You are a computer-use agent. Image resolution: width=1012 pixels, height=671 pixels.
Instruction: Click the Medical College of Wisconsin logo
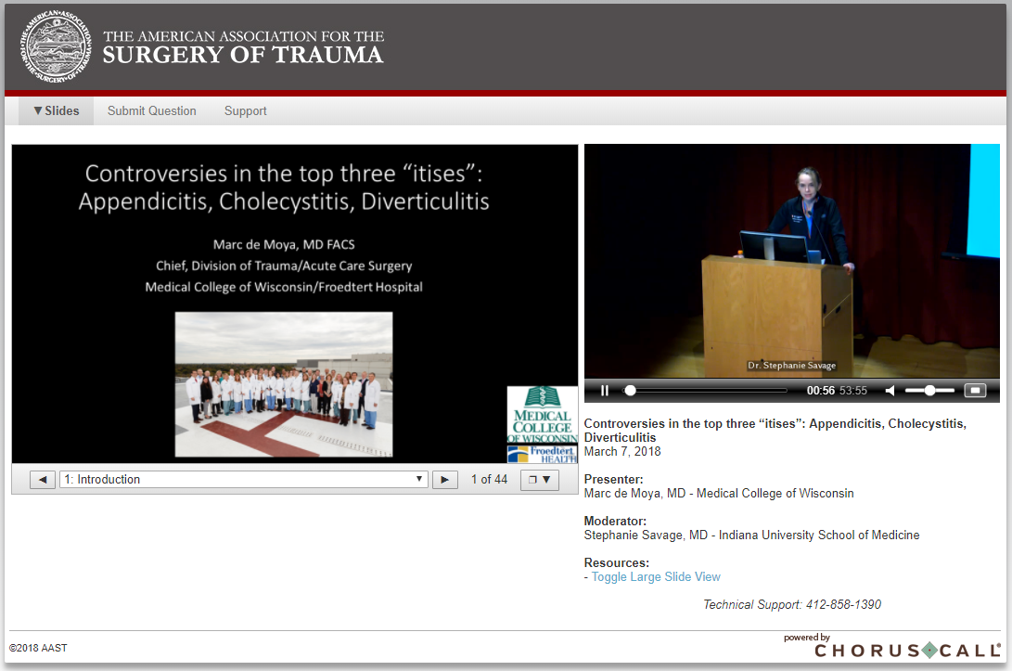point(542,415)
